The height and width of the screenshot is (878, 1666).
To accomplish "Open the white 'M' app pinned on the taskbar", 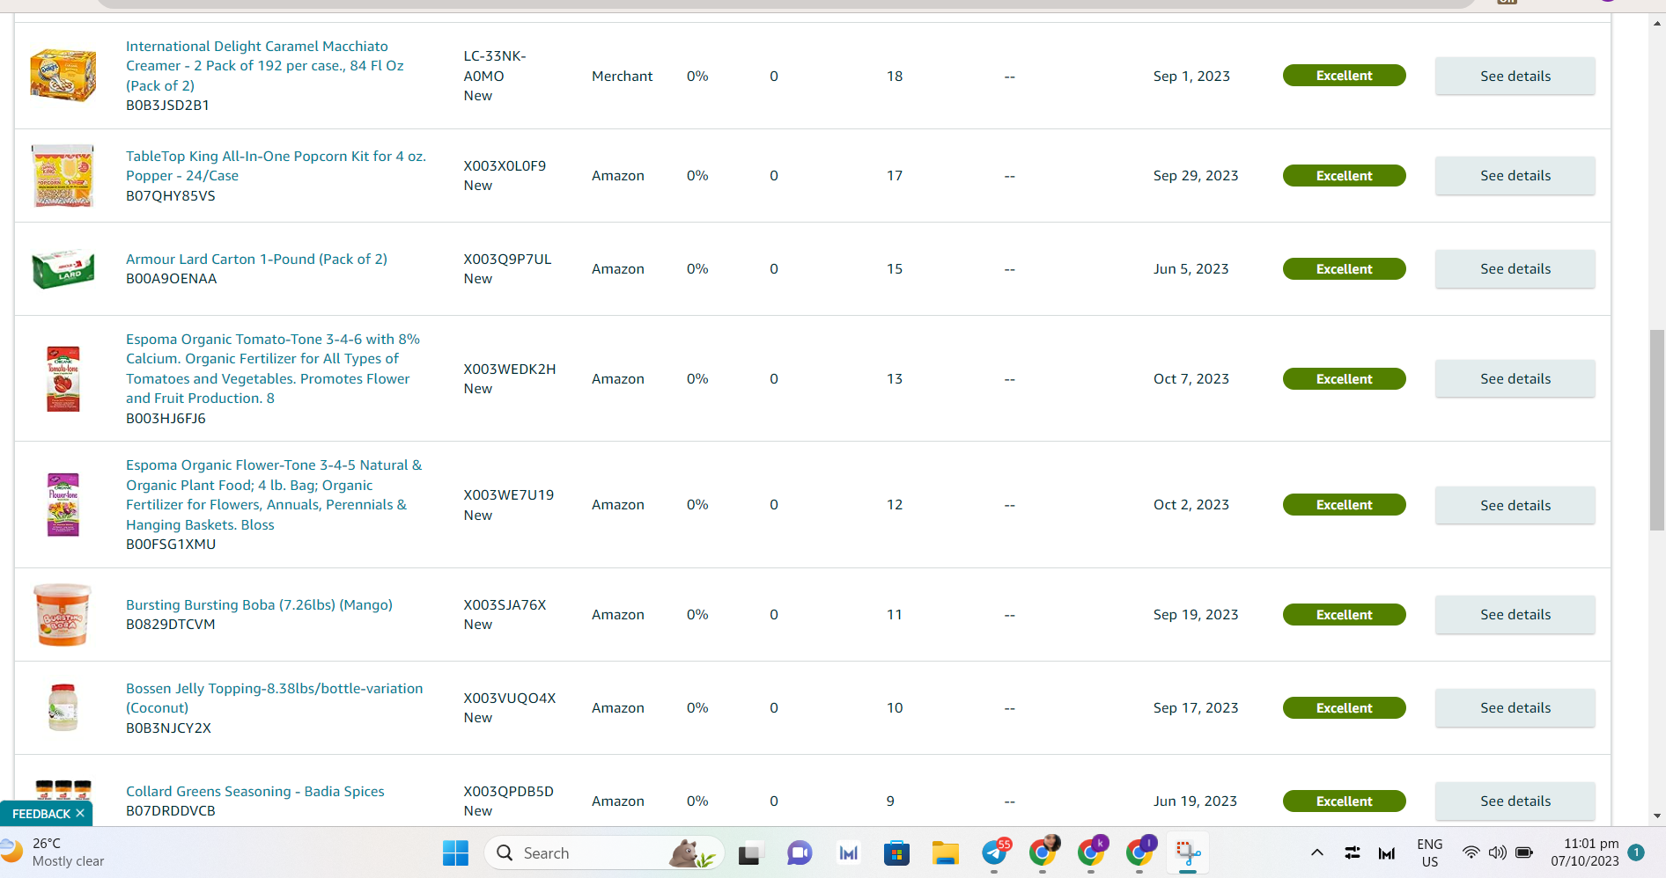I will [849, 852].
